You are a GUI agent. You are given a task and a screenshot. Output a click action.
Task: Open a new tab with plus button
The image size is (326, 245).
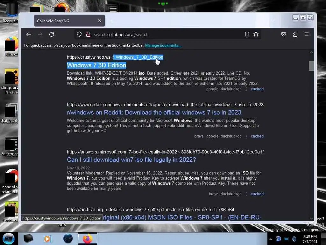112,21
